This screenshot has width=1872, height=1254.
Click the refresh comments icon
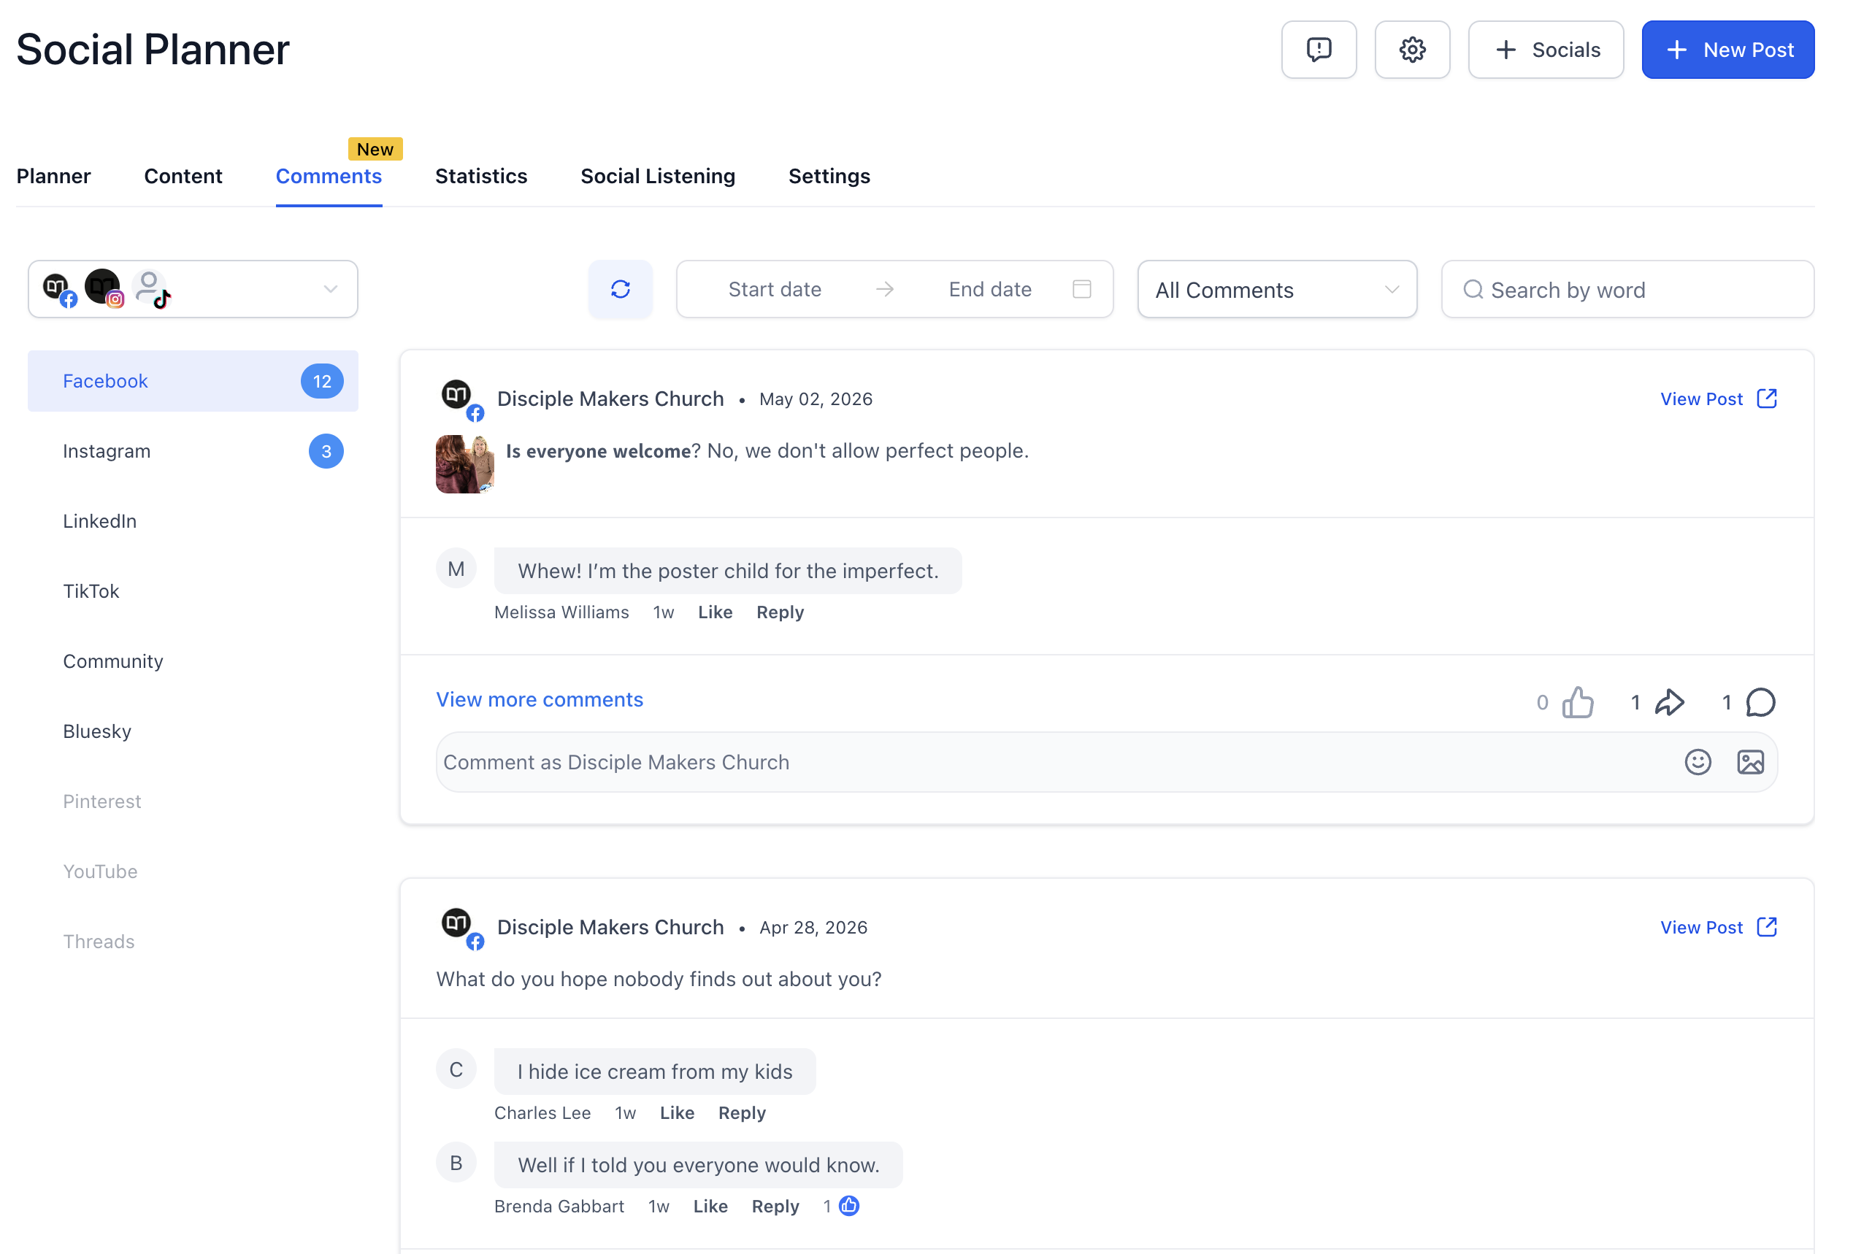pyautogui.click(x=620, y=289)
